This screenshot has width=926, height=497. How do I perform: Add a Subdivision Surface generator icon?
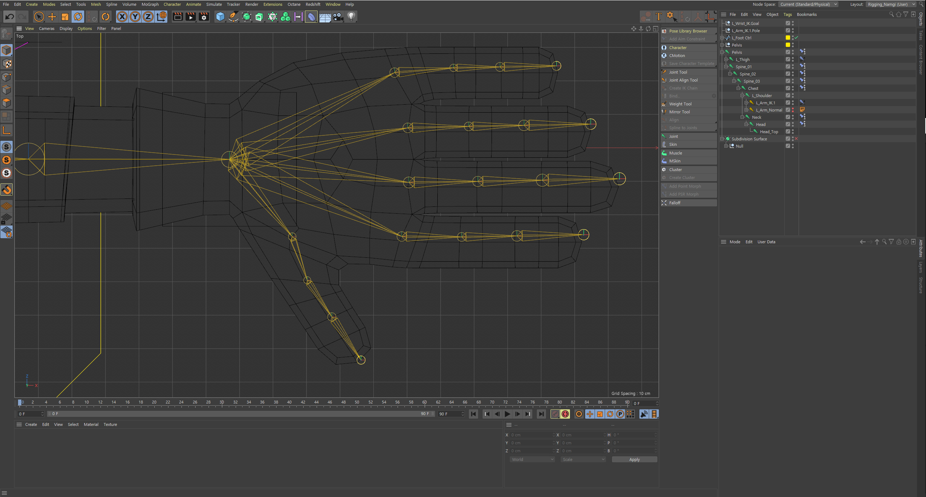(246, 17)
